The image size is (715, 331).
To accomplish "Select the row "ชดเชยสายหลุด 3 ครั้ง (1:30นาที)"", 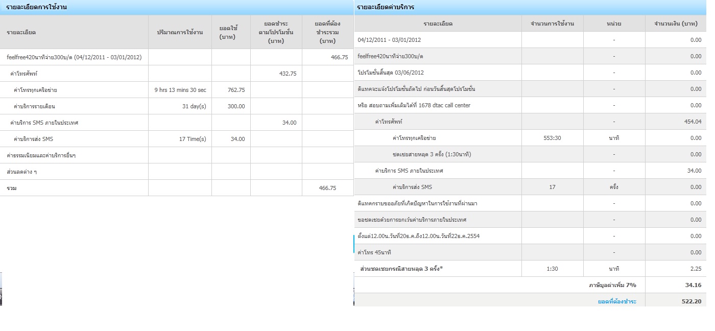I will pyautogui.click(x=530, y=154).
